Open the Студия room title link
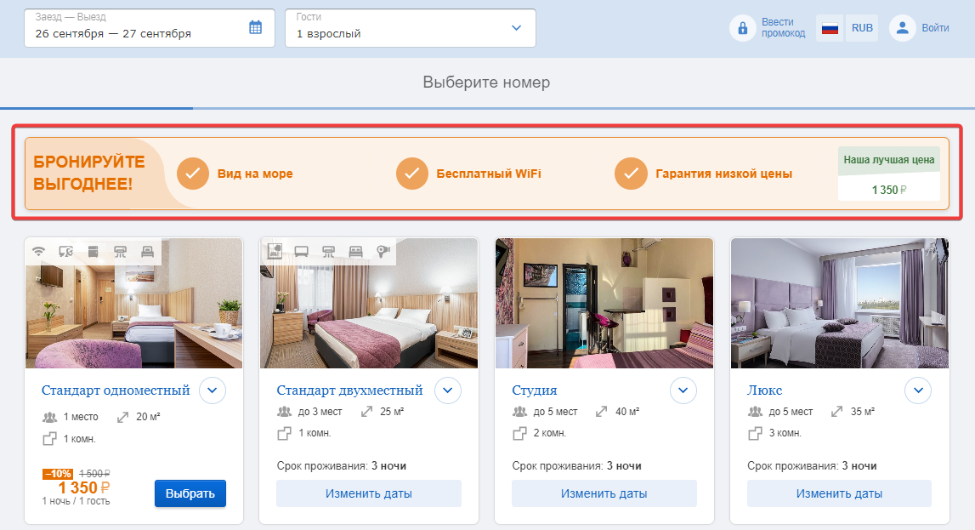975x530 pixels. [534, 390]
